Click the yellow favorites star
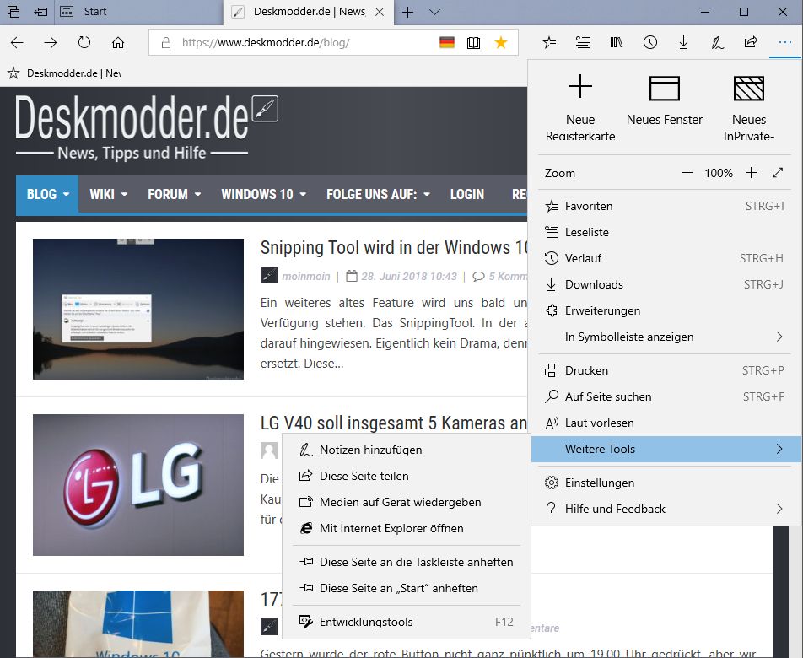803x658 pixels. (x=501, y=42)
